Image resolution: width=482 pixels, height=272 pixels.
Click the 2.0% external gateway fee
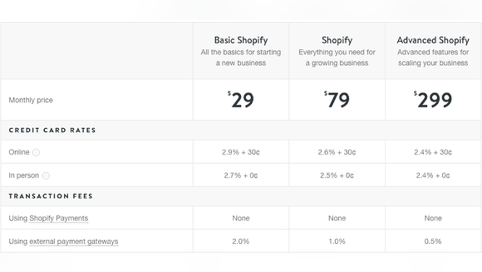pyautogui.click(x=241, y=241)
